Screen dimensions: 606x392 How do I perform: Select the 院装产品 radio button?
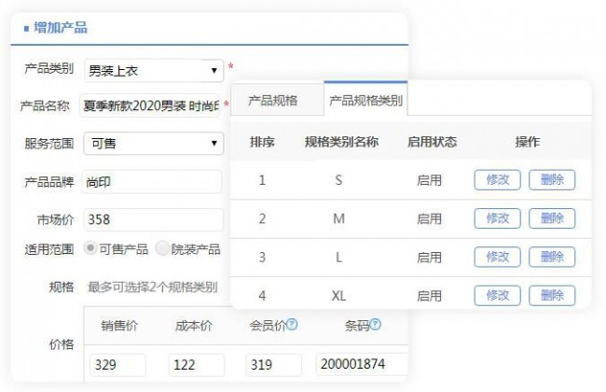[163, 248]
